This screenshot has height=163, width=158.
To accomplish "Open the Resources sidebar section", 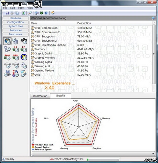I will (x=16, y=30).
